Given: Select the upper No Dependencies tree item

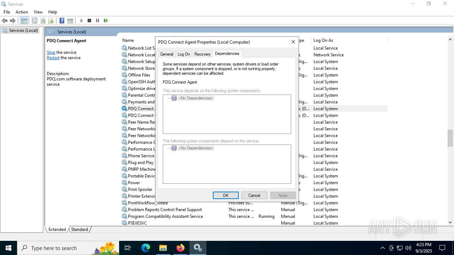Looking at the screenshot, I should 196,98.
